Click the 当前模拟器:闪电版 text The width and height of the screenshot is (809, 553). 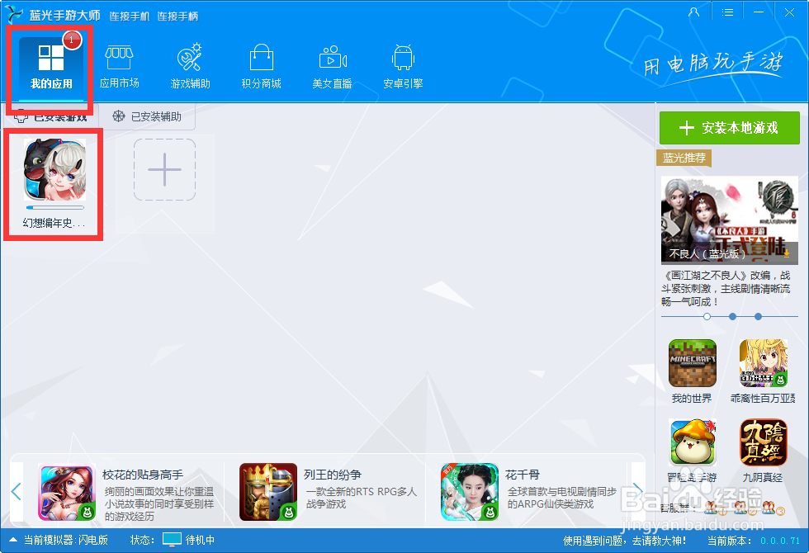click(66, 540)
